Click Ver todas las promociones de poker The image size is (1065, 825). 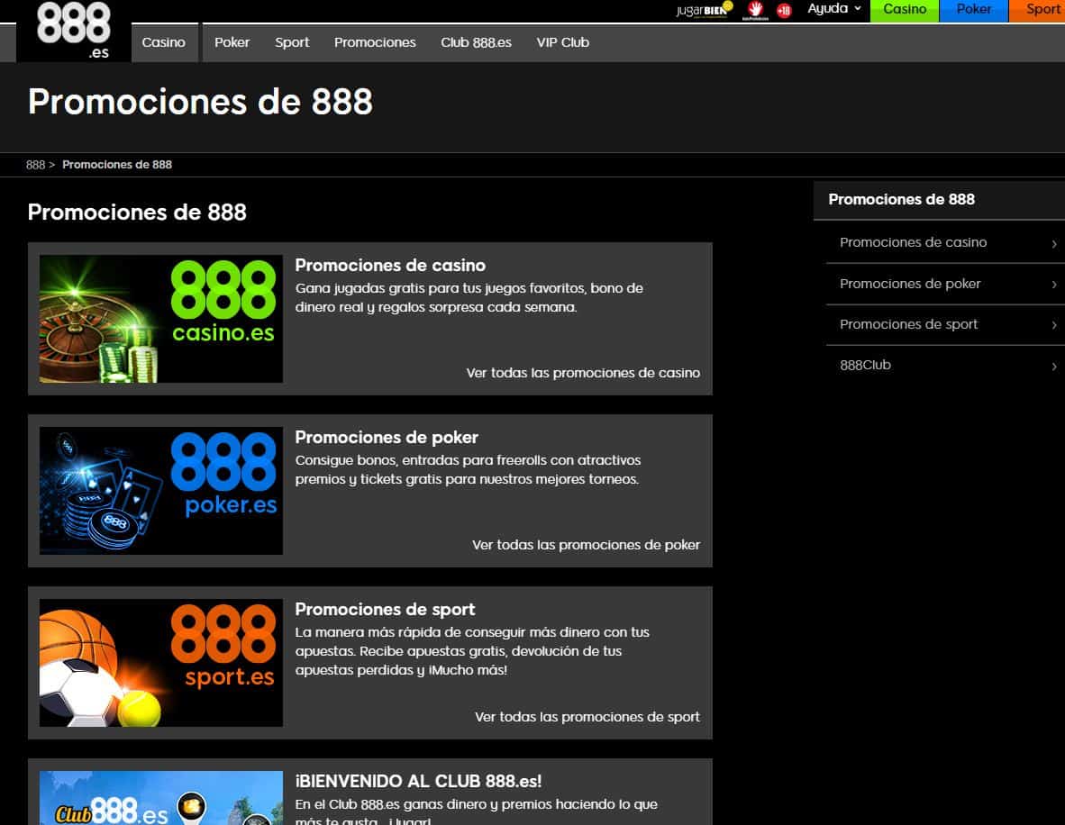pyautogui.click(x=587, y=545)
